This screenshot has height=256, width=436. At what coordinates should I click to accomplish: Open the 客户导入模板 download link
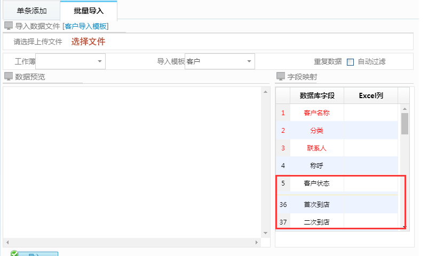[x=85, y=26]
